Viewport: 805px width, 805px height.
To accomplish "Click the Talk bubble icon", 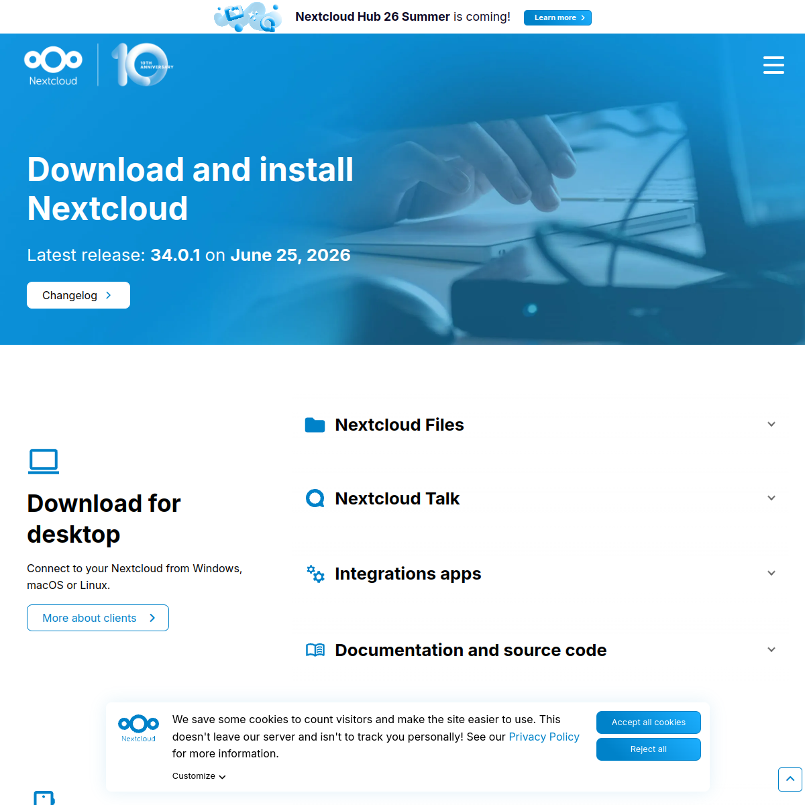I will pyautogui.click(x=315, y=498).
